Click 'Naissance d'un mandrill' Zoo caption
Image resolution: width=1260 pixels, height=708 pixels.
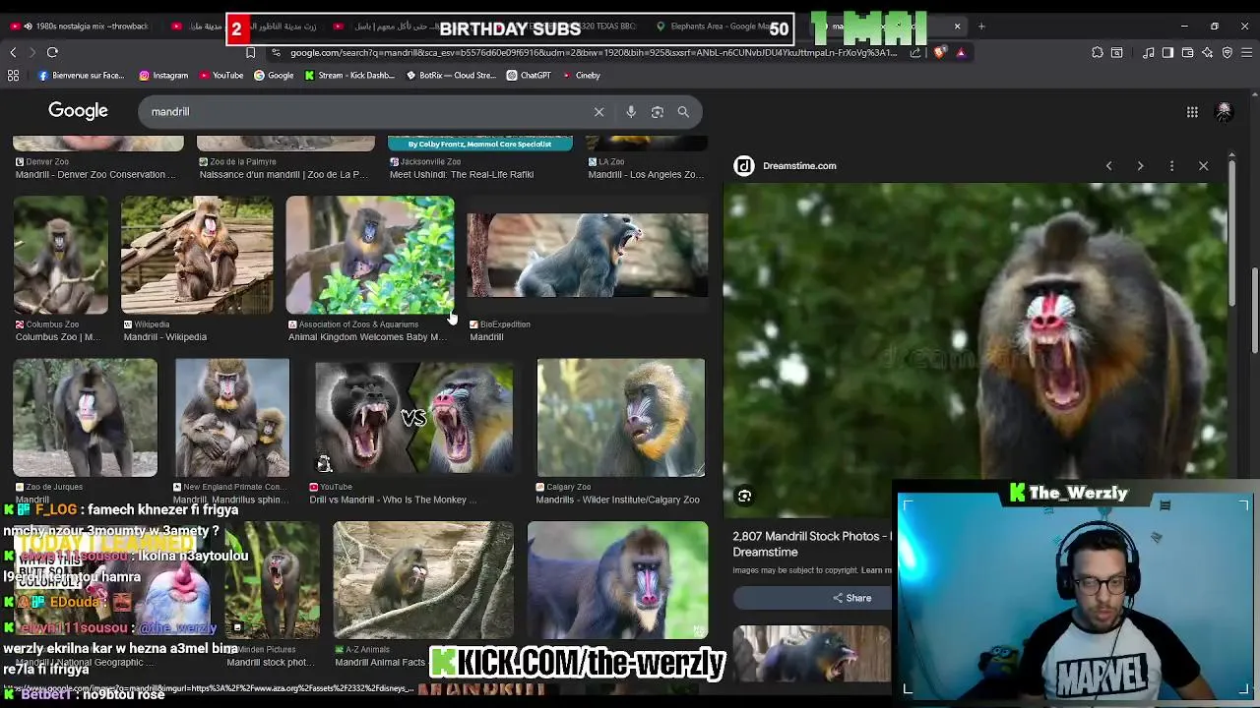tap(283, 175)
